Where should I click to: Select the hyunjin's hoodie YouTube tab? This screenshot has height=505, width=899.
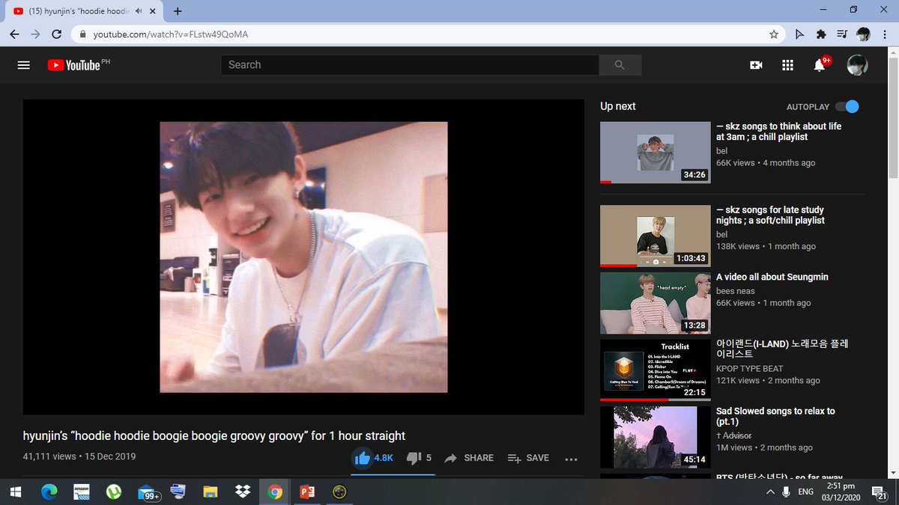(x=82, y=11)
